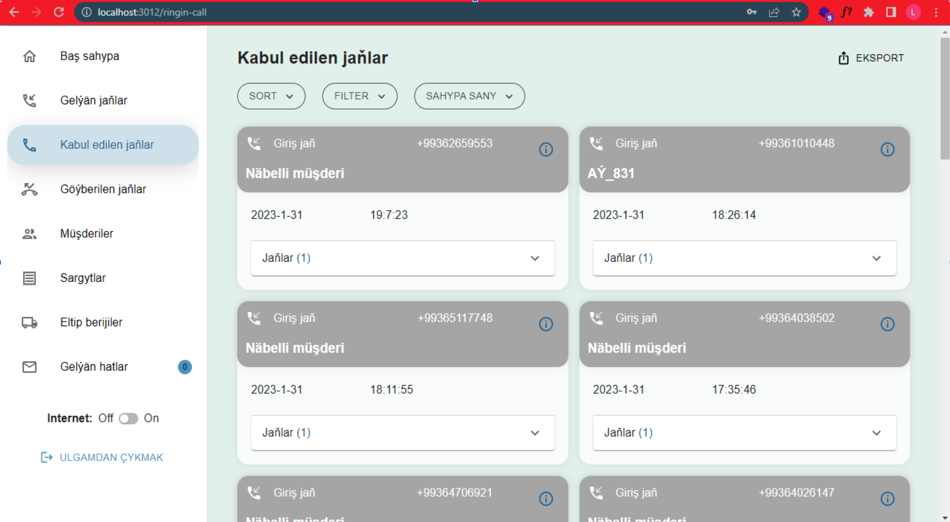Open the saved passwords key icon
This screenshot has width=950, height=522.
point(752,12)
